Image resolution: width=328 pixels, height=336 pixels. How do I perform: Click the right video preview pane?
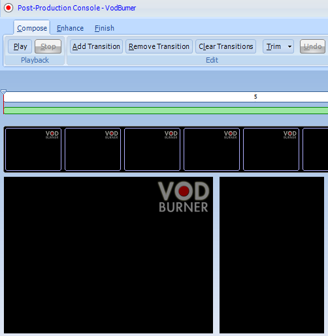tap(272, 255)
